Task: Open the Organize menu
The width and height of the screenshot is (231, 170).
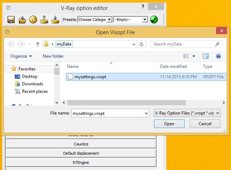Action: tap(21, 56)
